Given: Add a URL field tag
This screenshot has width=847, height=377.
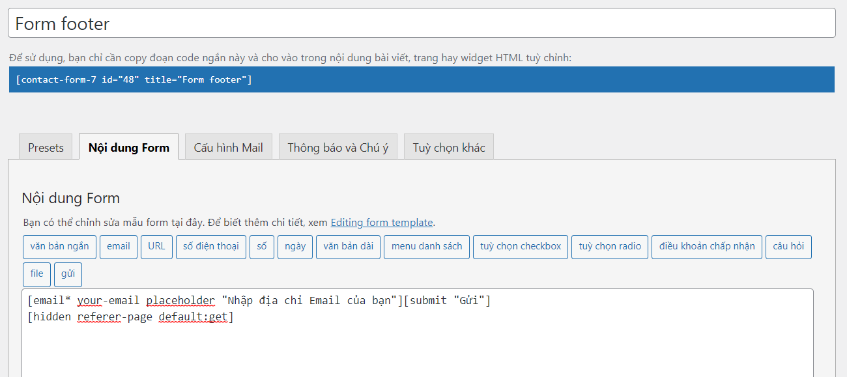Looking at the screenshot, I should [x=156, y=247].
